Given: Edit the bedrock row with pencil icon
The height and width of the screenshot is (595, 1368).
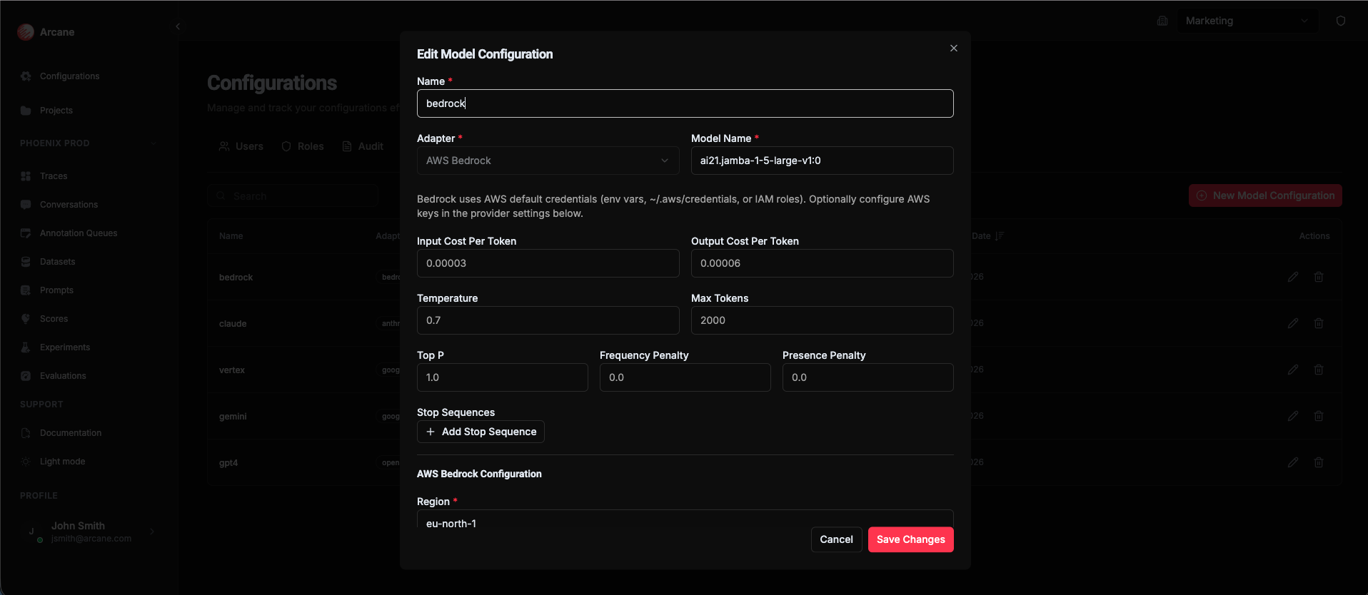Looking at the screenshot, I should pyautogui.click(x=1293, y=277).
